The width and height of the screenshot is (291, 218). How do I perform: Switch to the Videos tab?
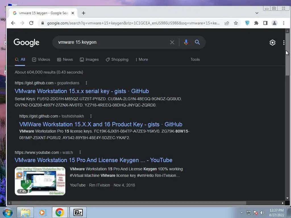(41, 60)
